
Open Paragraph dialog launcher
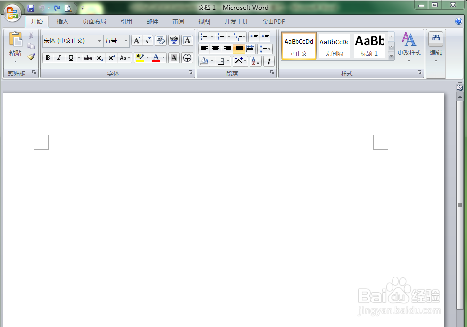click(272, 72)
